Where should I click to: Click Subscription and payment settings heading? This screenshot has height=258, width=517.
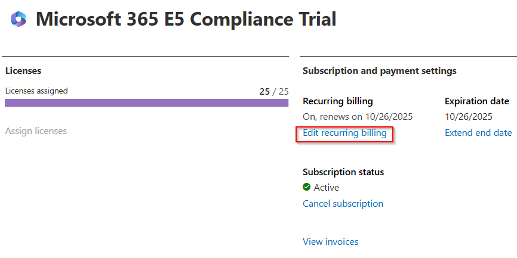pos(379,70)
